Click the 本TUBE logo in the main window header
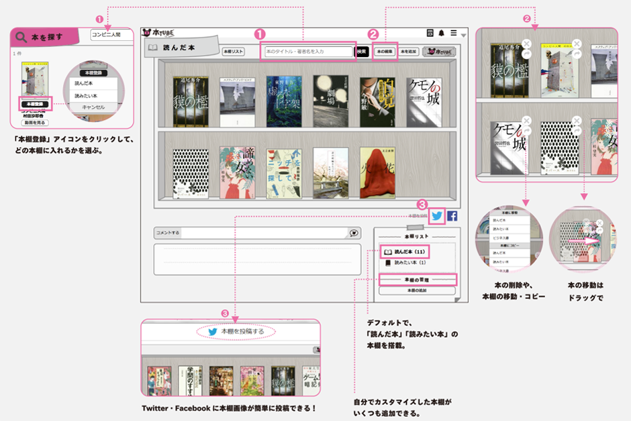This screenshot has width=631, height=421. 158,33
